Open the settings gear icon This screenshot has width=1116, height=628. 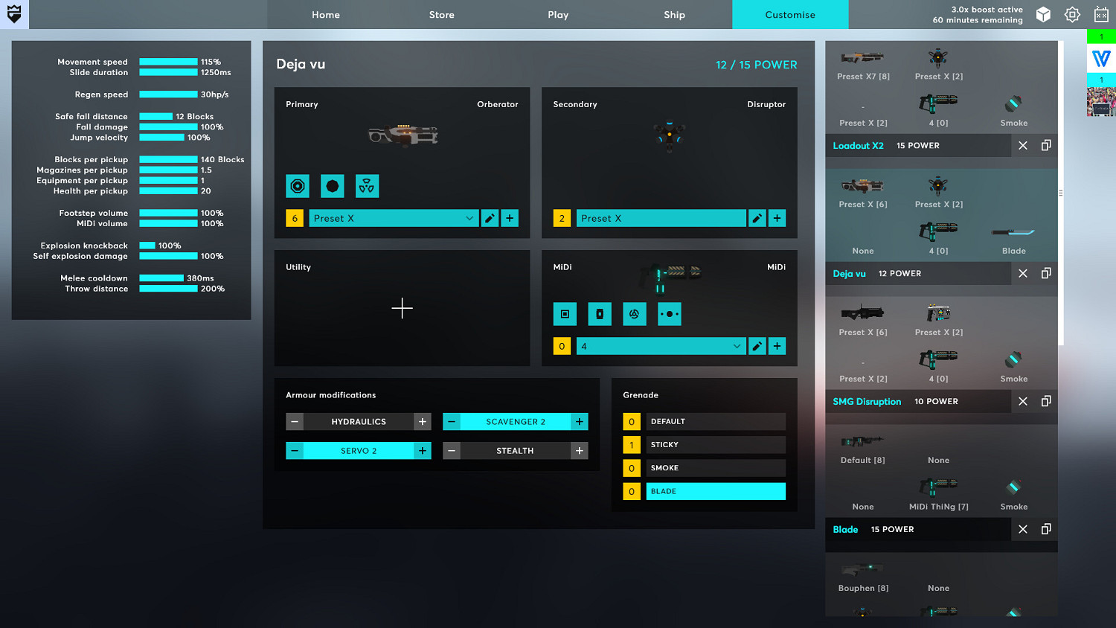(1072, 15)
